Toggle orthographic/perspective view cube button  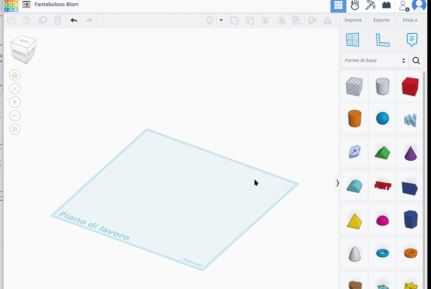[x=15, y=129]
